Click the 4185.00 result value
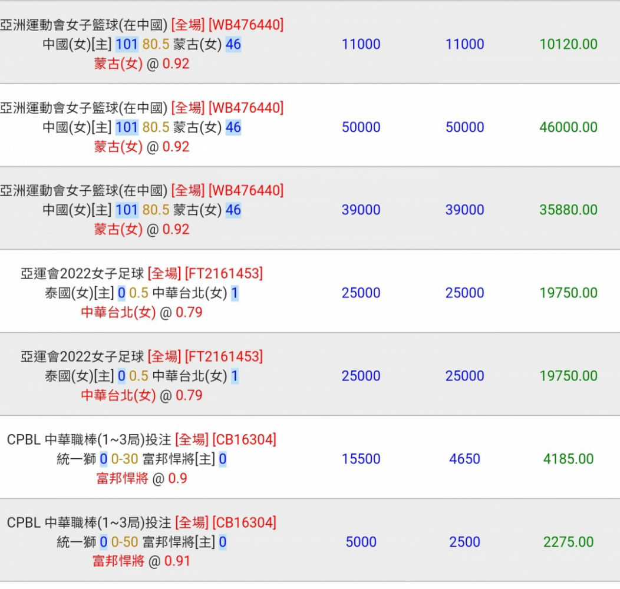 pos(568,459)
